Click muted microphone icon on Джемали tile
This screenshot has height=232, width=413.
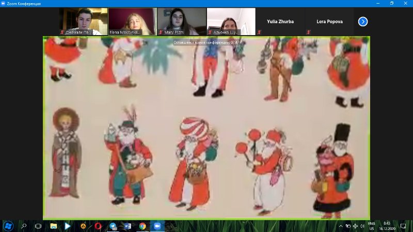click(62, 32)
